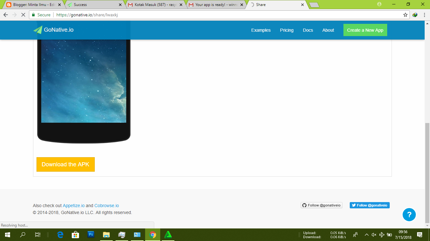The image size is (430, 241).
Task: Expand the hidden system tray icons chevron
Action: pyautogui.click(x=366, y=235)
